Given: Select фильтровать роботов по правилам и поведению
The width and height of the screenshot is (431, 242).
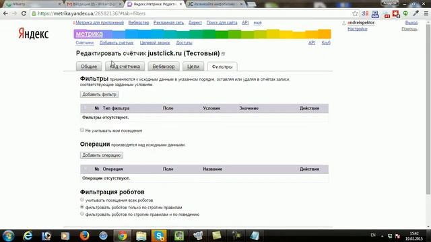Looking at the screenshot, I should coord(82,214).
